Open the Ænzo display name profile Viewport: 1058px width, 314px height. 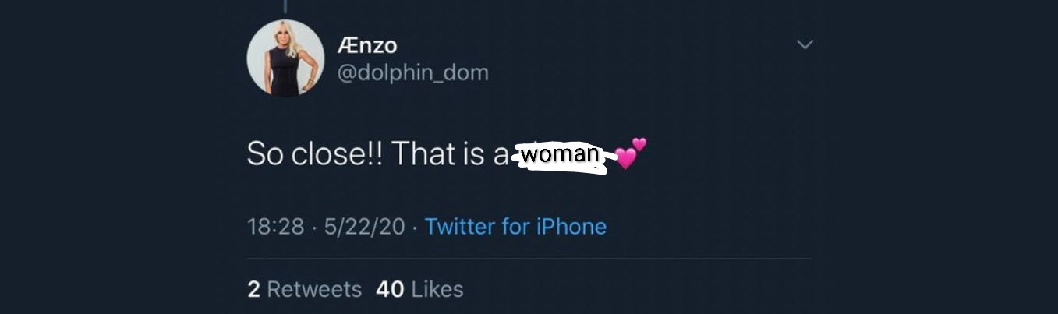tap(367, 46)
